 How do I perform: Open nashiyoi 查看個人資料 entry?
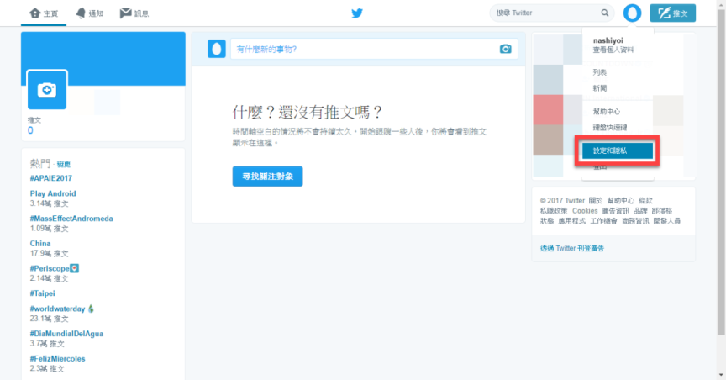point(613,45)
